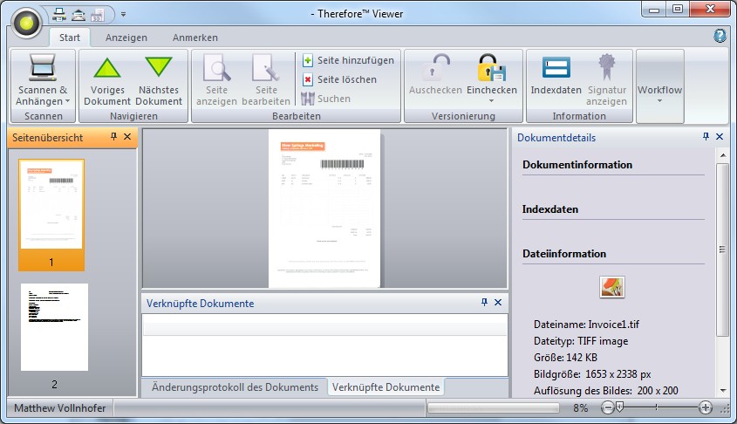Click the Einchecken lock icon

click(x=491, y=69)
